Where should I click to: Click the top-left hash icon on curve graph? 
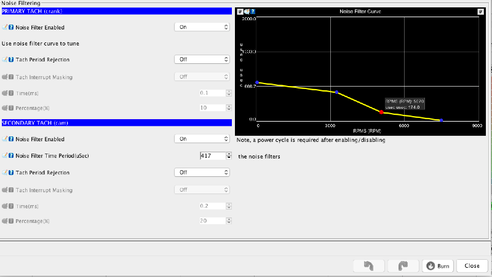tap(240, 12)
